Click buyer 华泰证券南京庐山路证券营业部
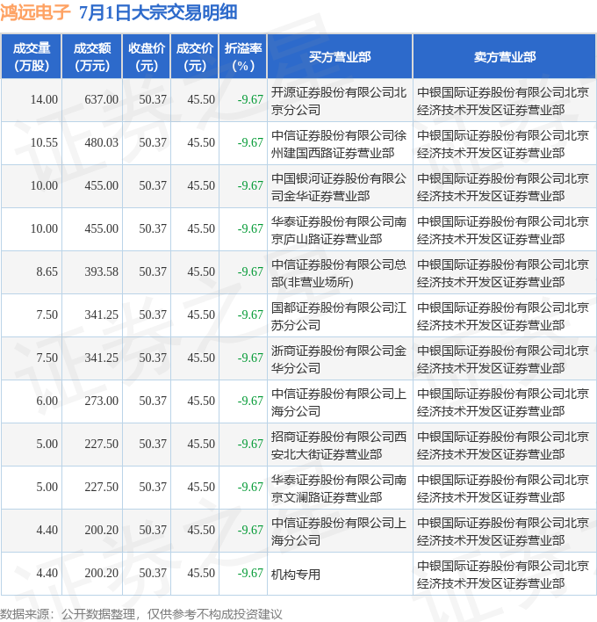Screen dimensions: 597x622 (x=339, y=230)
